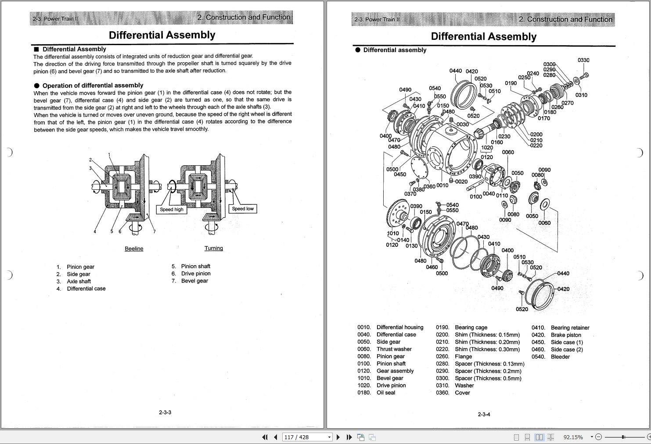Zoom out using the minus icon

(598, 437)
